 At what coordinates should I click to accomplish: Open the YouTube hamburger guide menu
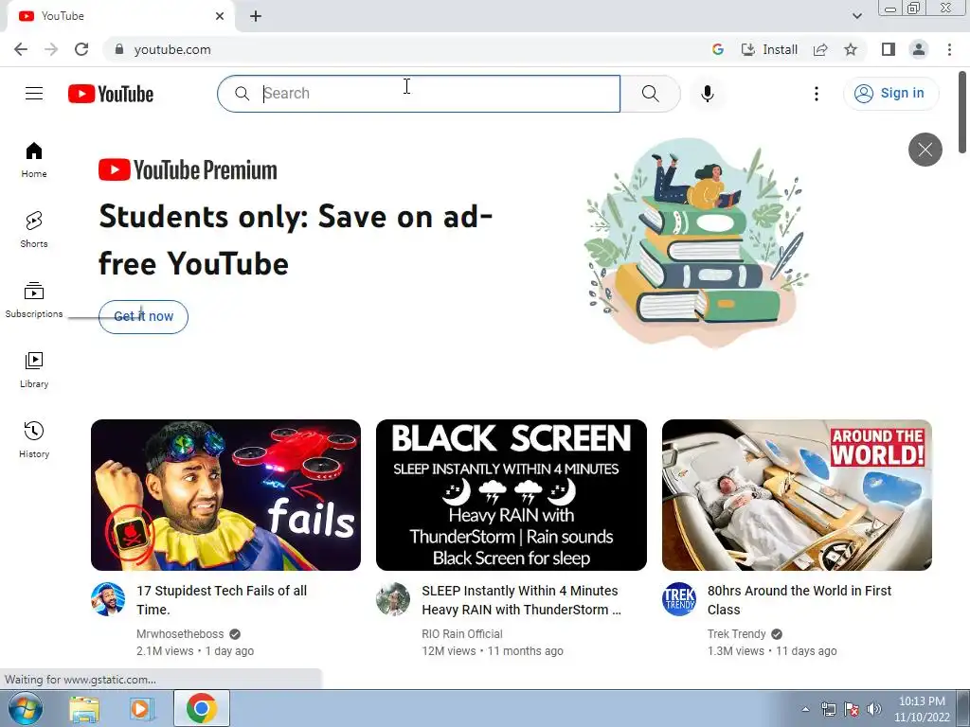(x=34, y=94)
